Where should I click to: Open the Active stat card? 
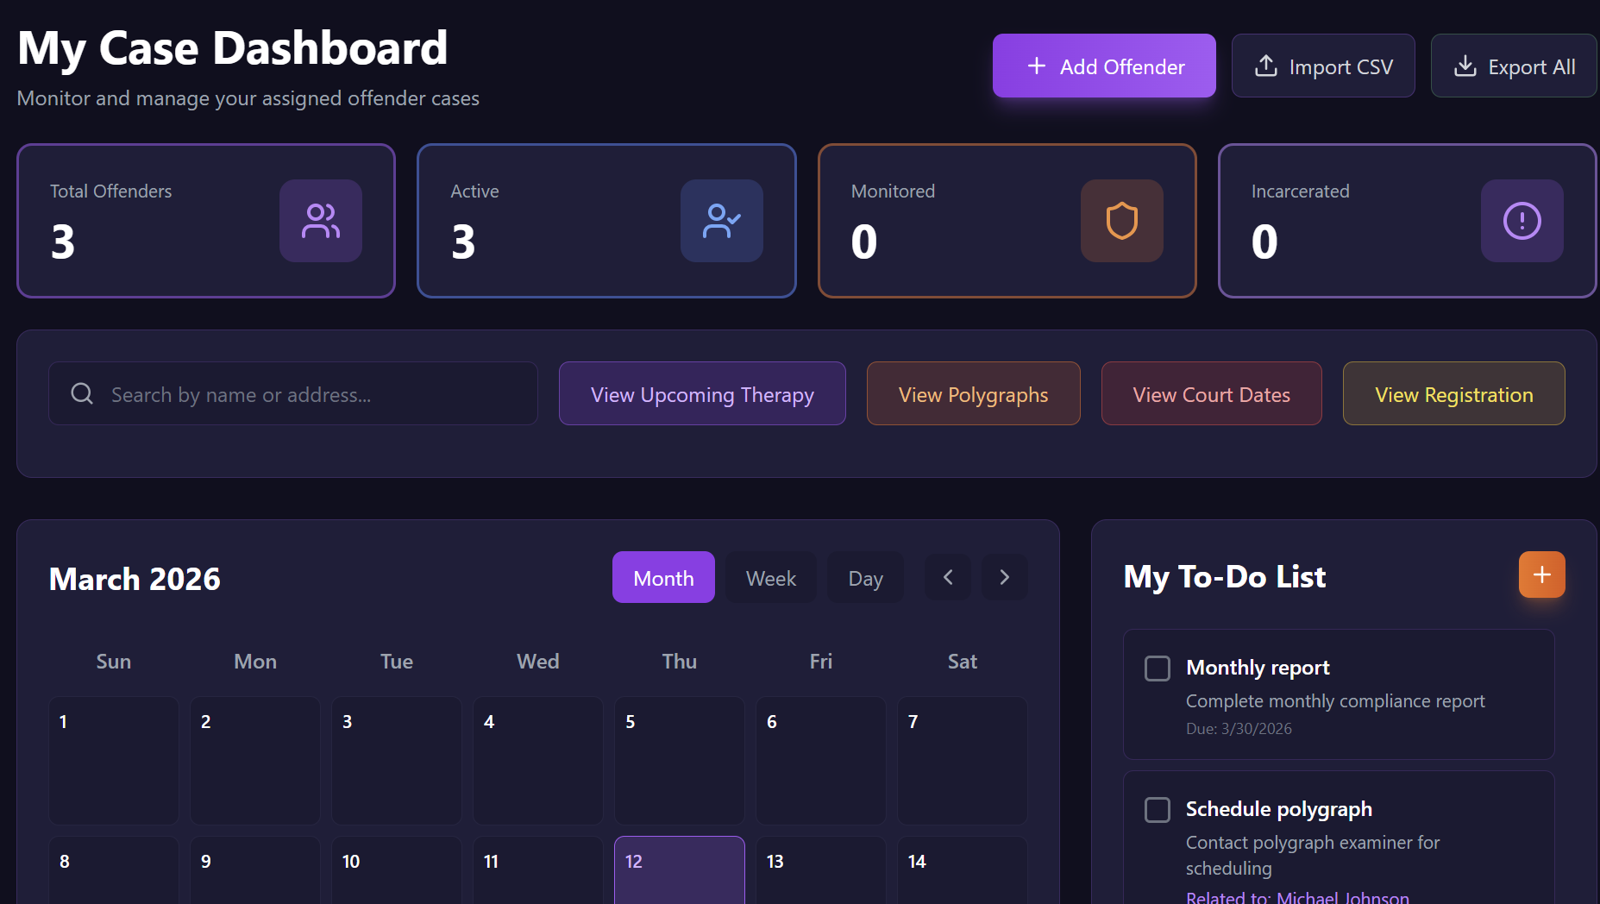pos(606,221)
